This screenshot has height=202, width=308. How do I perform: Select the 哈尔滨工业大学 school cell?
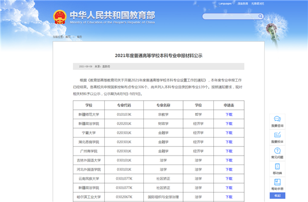click(89, 197)
